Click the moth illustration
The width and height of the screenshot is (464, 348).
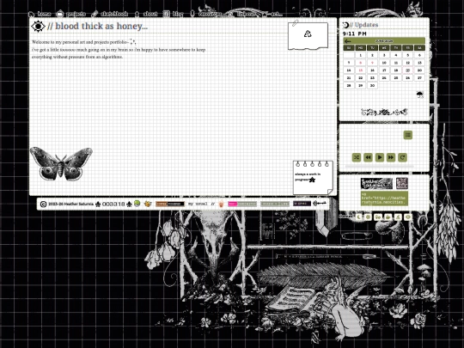pos(61,163)
